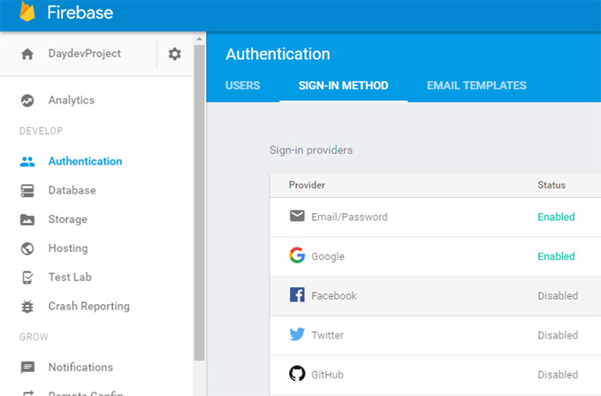601x396 pixels.
Task: Click the Status column header
Action: click(552, 185)
